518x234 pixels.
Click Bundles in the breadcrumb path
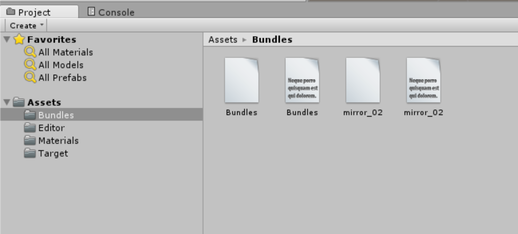tap(272, 40)
